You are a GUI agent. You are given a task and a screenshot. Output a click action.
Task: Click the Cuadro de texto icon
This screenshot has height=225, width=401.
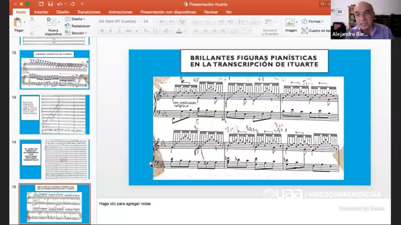point(304,30)
